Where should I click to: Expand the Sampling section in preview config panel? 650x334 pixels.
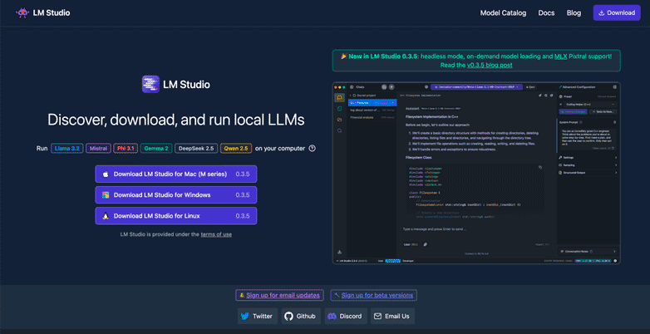click(x=588, y=165)
